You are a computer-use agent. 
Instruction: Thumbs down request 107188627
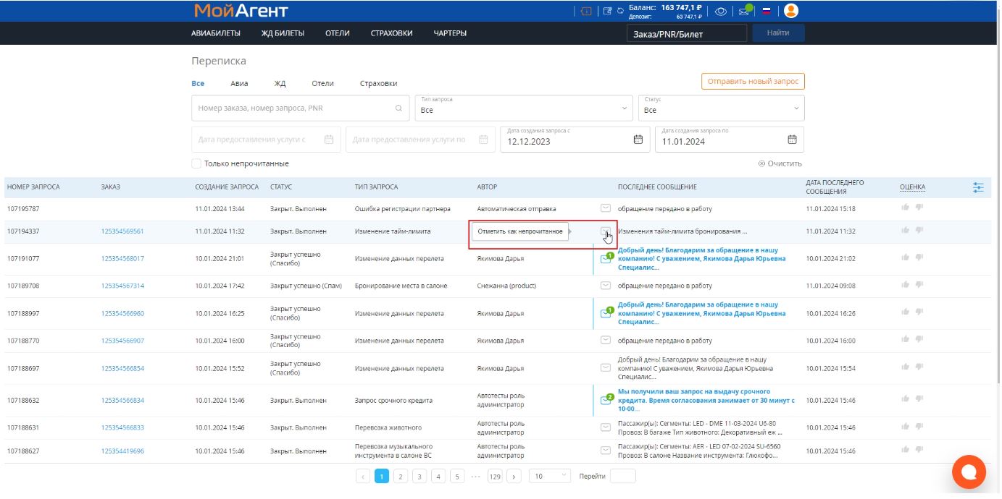point(919,451)
